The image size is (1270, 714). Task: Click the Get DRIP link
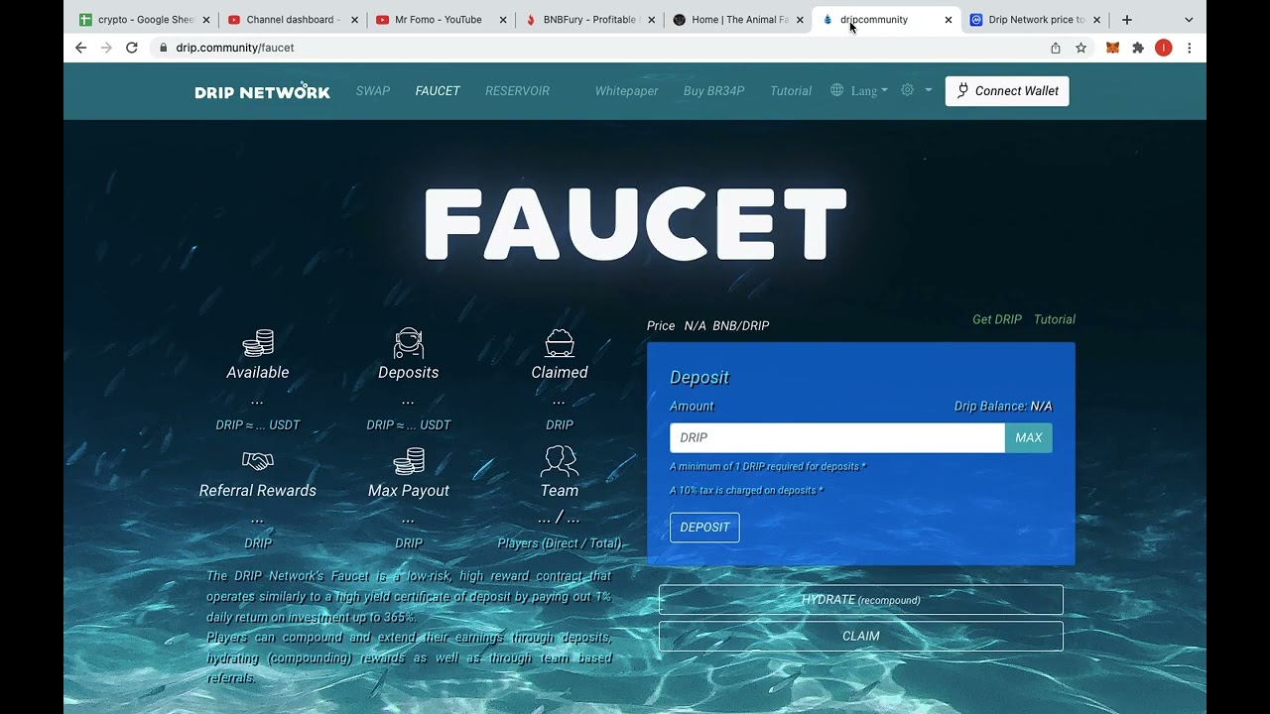coord(997,319)
